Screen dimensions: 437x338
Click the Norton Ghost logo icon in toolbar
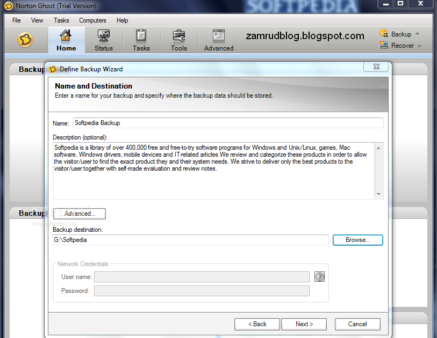pyautogui.click(x=25, y=40)
